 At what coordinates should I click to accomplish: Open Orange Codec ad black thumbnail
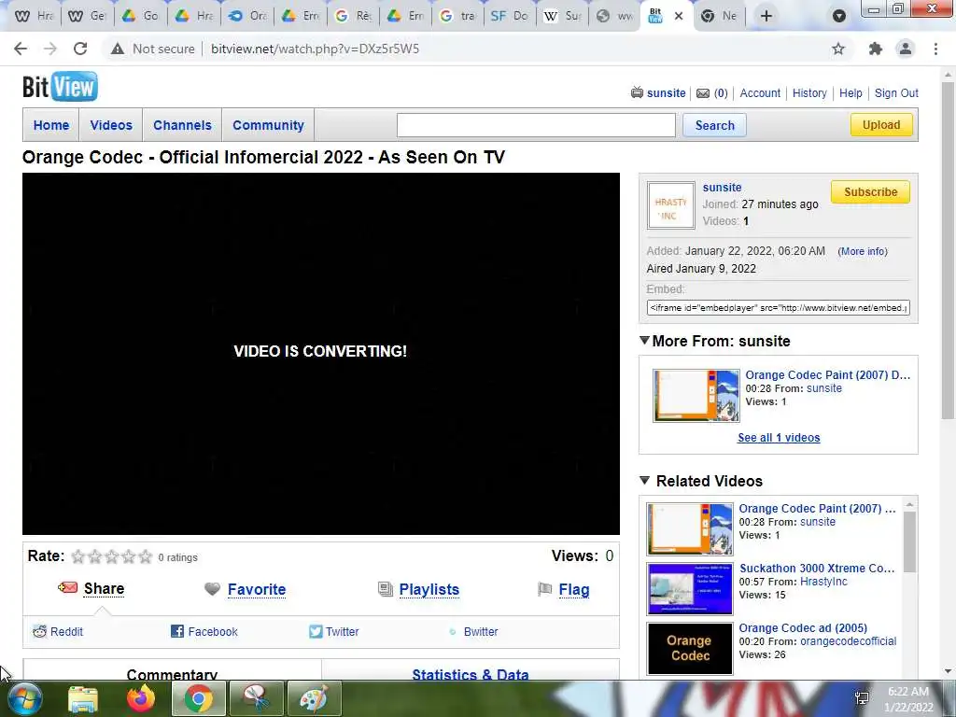click(690, 648)
